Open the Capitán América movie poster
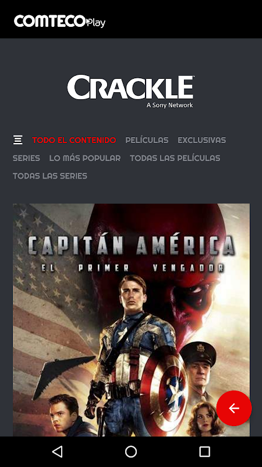This screenshot has width=262, height=467. pos(131,320)
